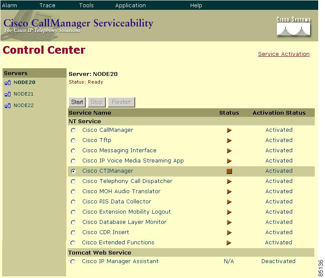This screenshot has width=325, height=278.
Task: Click status arrow for Database Layer Monitor
Action: (229, 222)
